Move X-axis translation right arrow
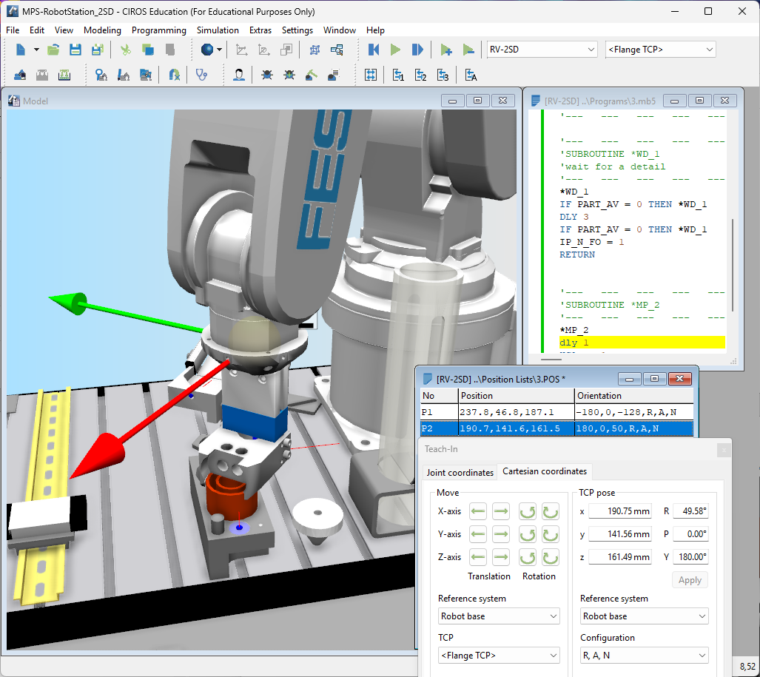This screenshot has width=760, height=677. click(x=501, y=511)
